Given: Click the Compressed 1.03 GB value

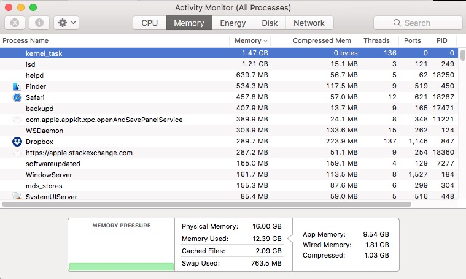Looking at the screenshot, I should pos(376,255).
